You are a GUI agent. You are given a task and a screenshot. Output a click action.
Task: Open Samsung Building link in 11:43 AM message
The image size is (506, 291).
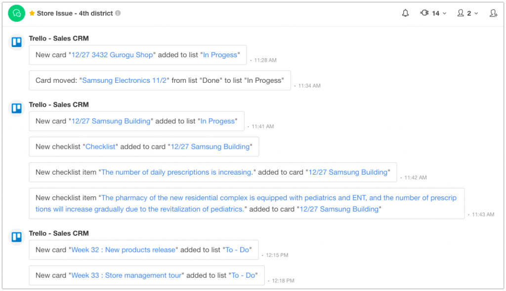coord(339,209)
